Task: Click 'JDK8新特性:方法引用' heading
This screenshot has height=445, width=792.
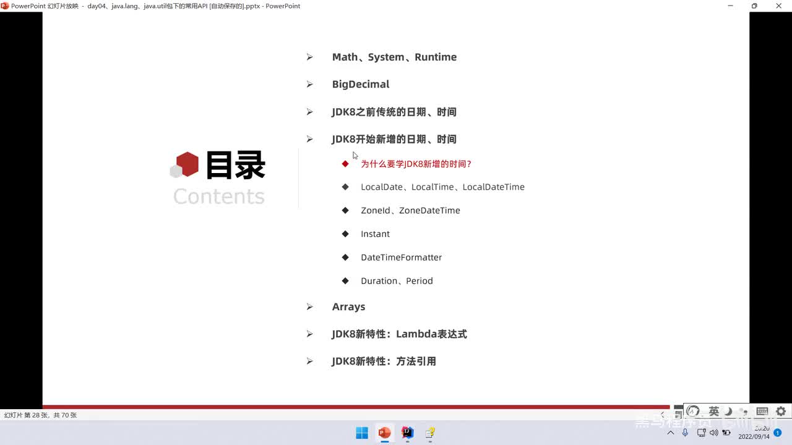Action: (384, 361)
